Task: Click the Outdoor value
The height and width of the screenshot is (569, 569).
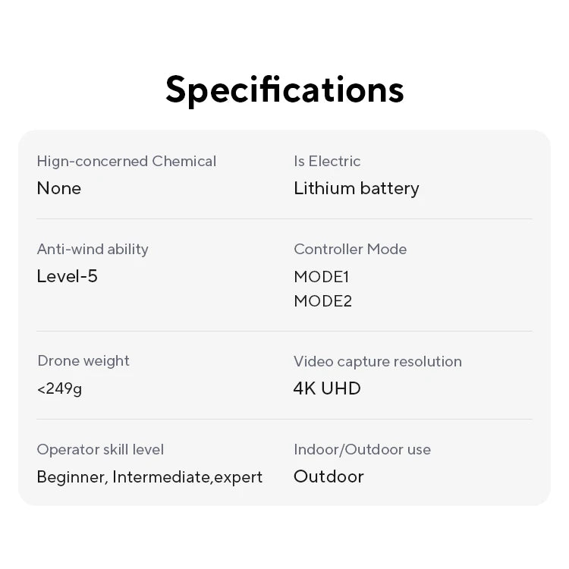Action: tap(329, 477)
